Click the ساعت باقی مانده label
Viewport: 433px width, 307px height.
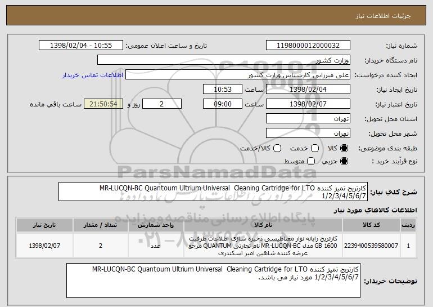[56, 104]
